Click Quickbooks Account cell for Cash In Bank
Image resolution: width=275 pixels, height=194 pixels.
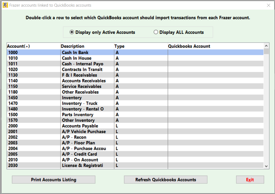(216, 52)
